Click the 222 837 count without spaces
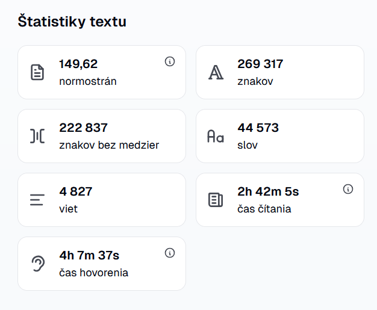Image resolution: width=377 pixels, height=310 pixels. (x=83, y=128)
